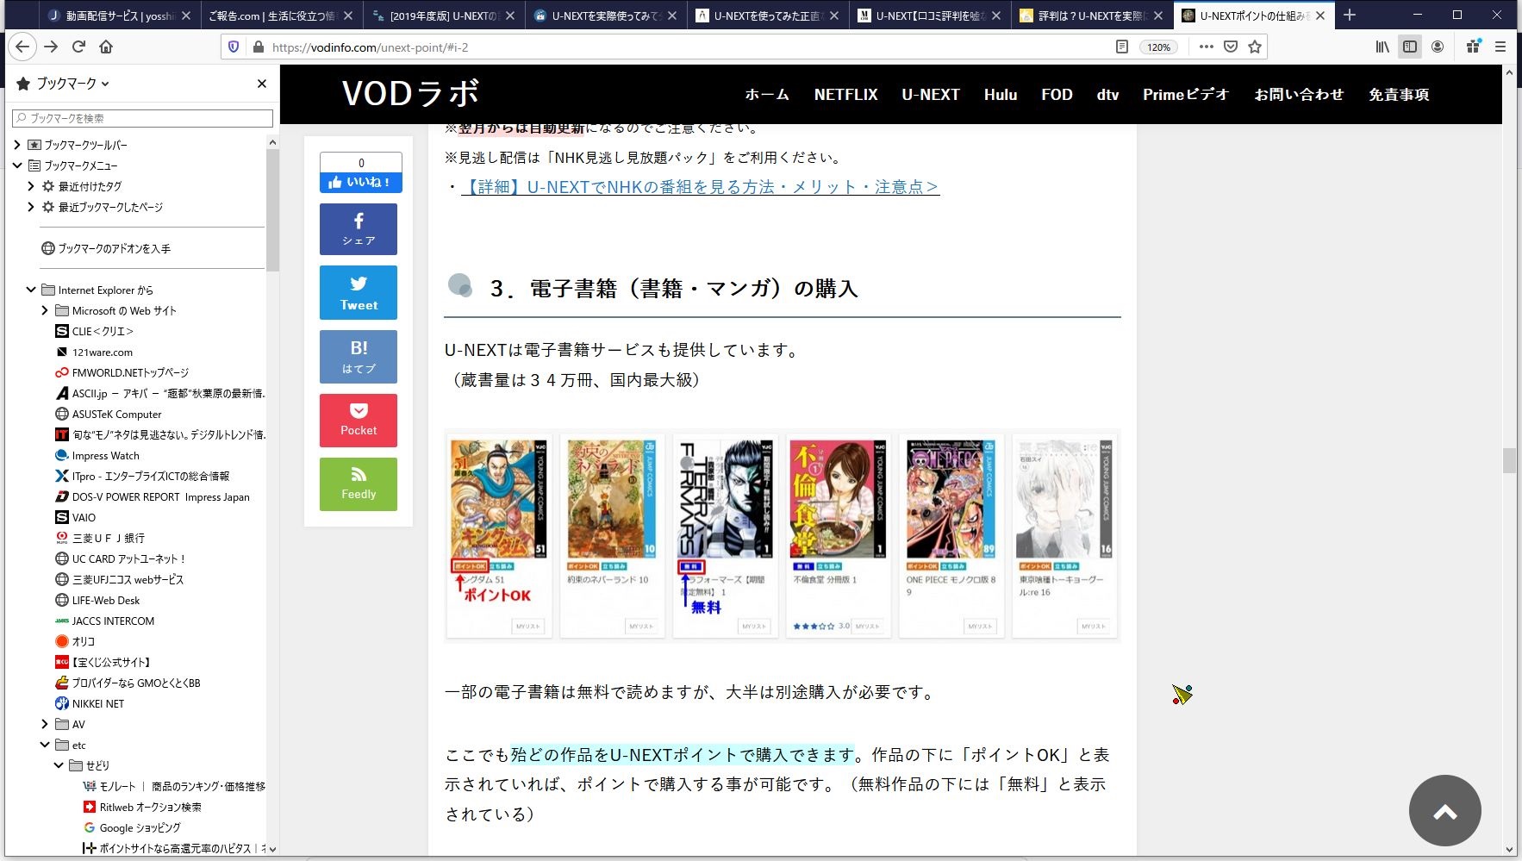This screenshot has width=1522, height=861.
Task: Click the forward navigation arrow
Action: 51,47
